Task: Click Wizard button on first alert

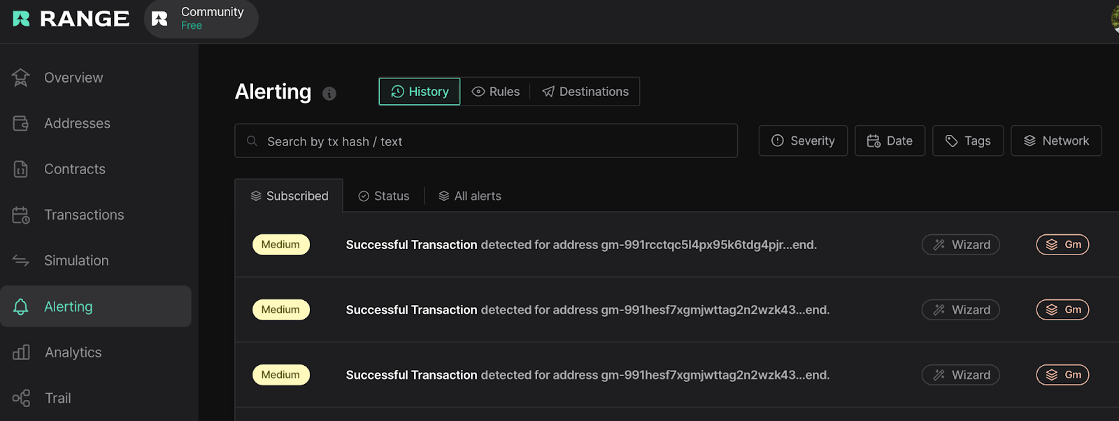Action: pos(961,245)
